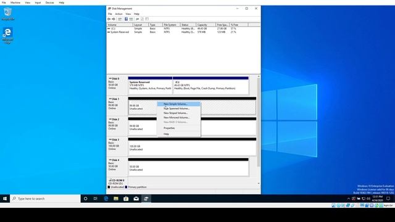Viewport: 395px width, 222px height.
Task: Open the Disk Management Action menu
Action: (x=118, y=14)
